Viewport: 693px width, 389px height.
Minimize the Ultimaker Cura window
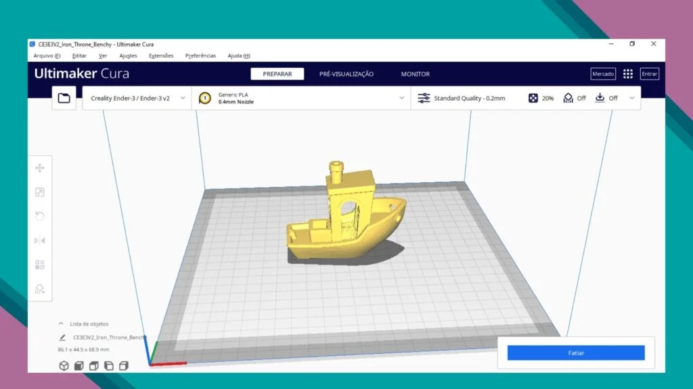[x=611, y=44]
